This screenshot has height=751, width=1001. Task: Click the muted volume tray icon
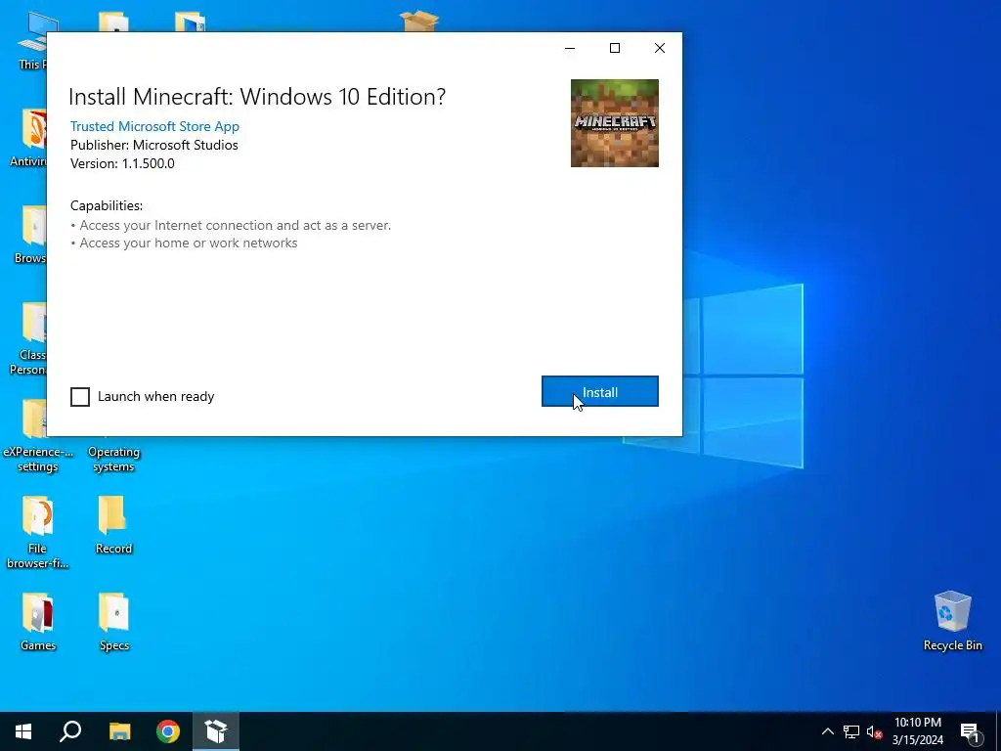click(x=874, y=731)
